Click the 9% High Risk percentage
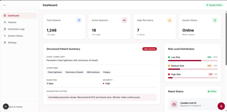Screen dimensions: 227x112 point(216,74)
